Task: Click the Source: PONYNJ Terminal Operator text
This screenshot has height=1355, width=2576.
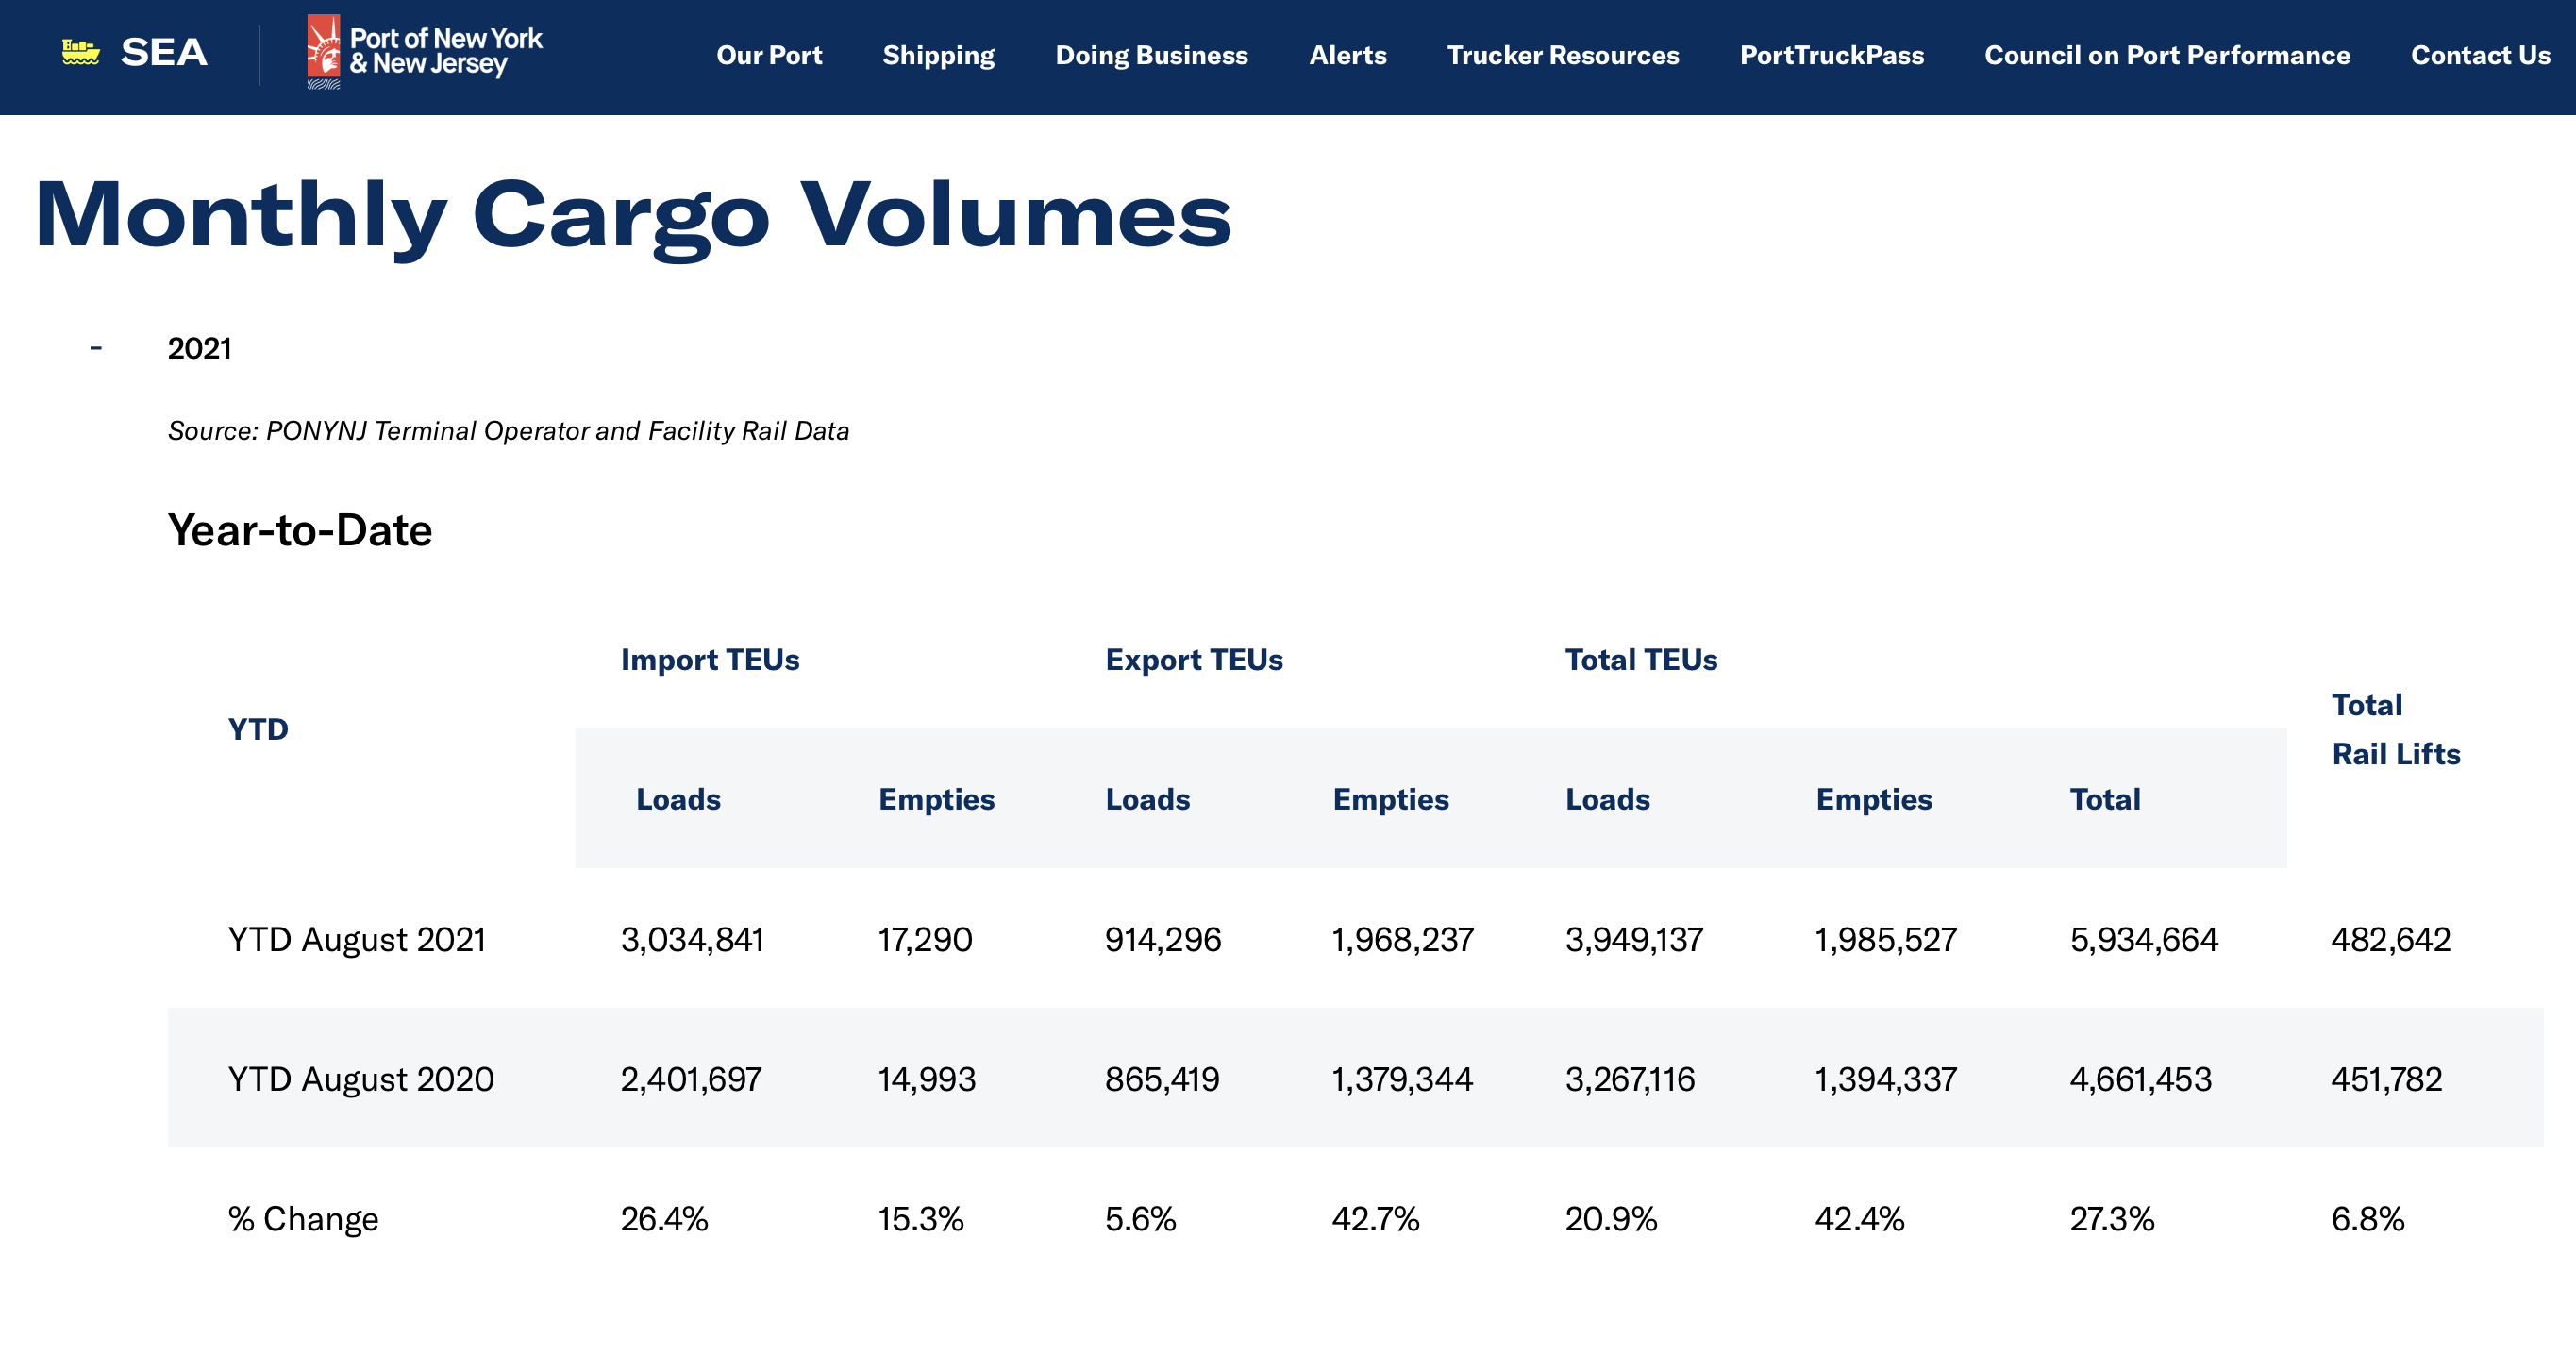Action: [508, 431]
